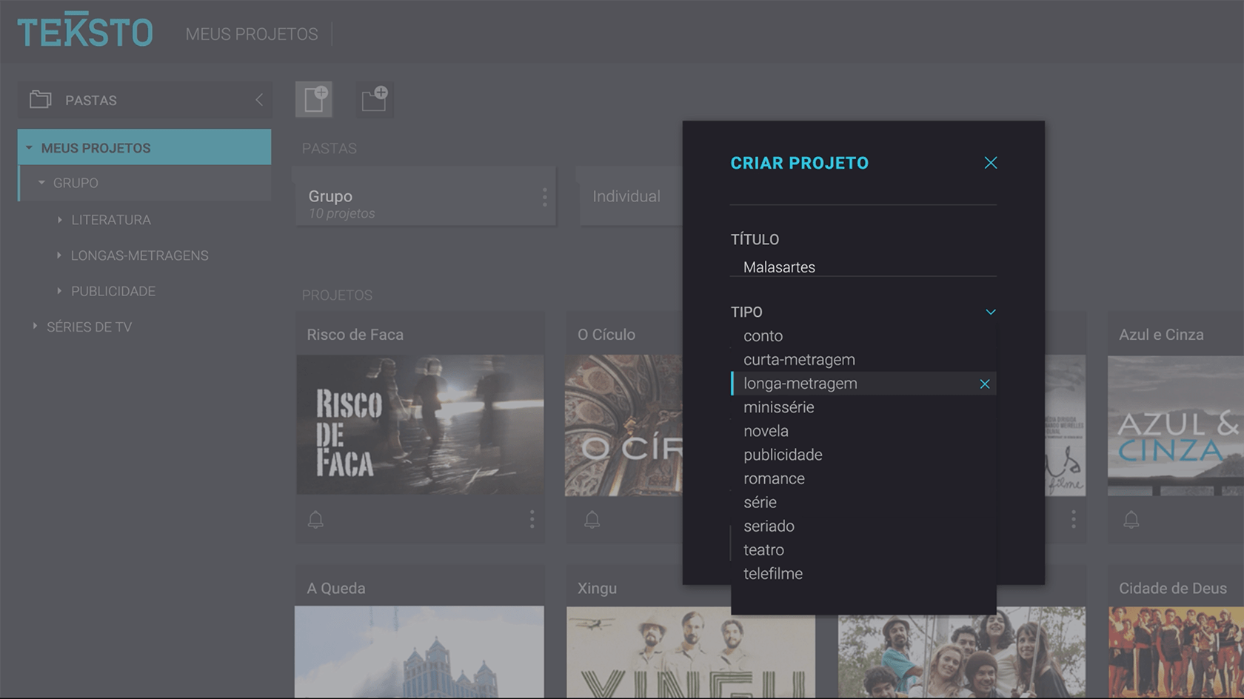
Task: Expand the Publicidade tree node
Action: point(59,291)
